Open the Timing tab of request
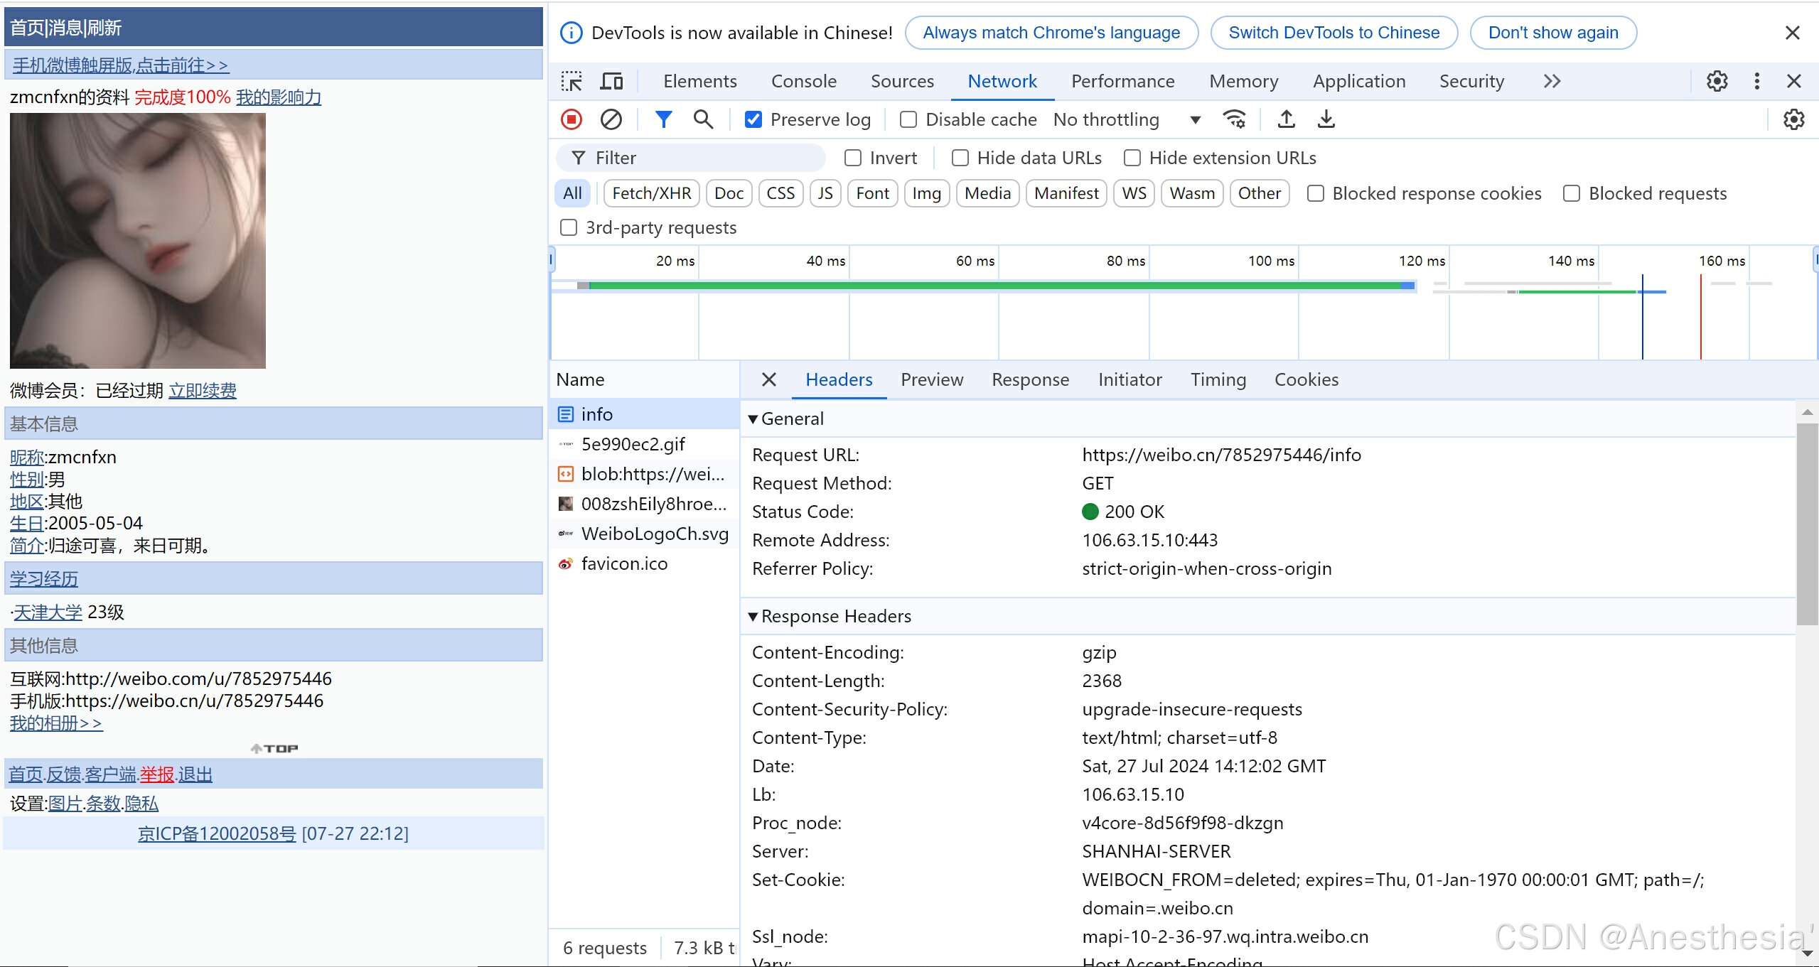The image size is (1819, 967). (1218, 379)
